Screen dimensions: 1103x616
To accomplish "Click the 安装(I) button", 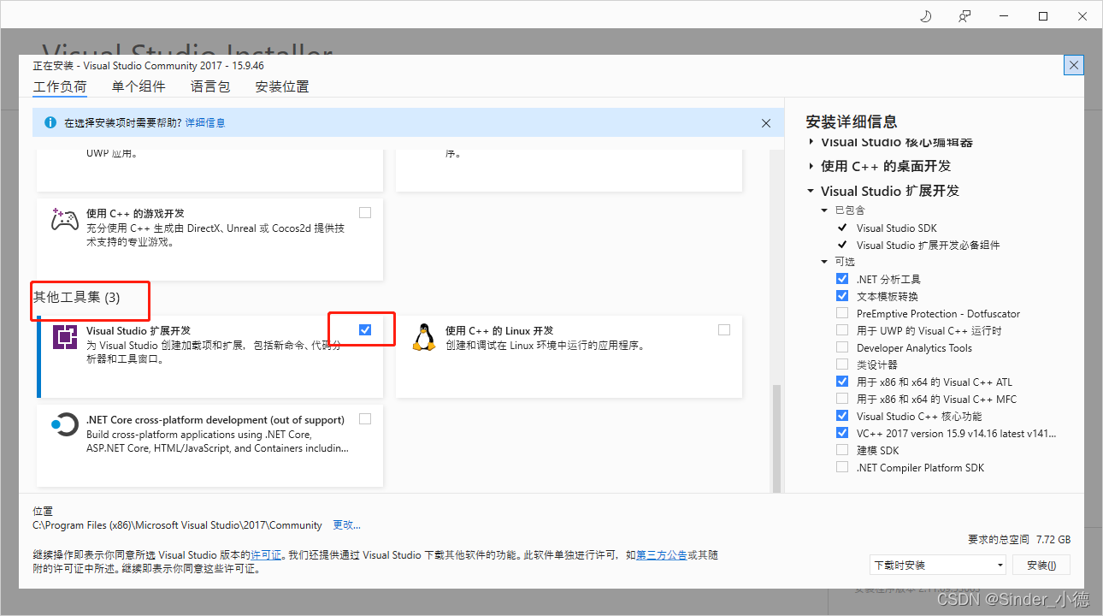I will pos(1041,566).
